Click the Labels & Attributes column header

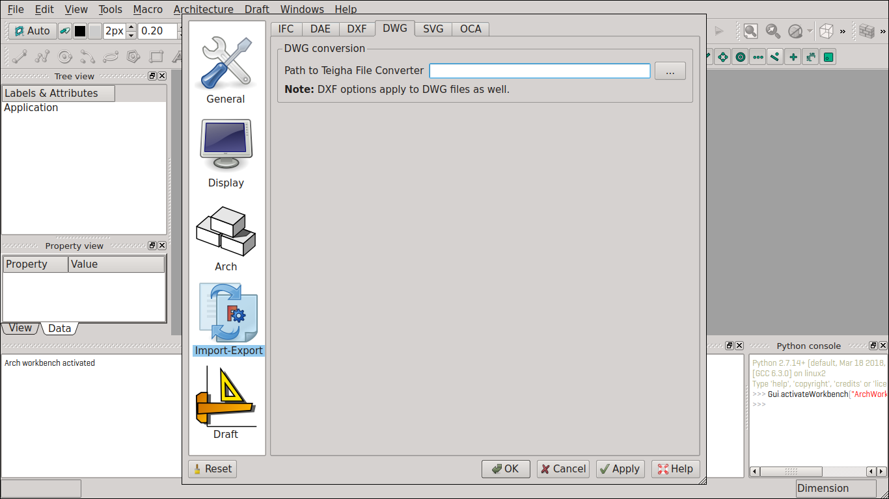(x=58, y=94)
